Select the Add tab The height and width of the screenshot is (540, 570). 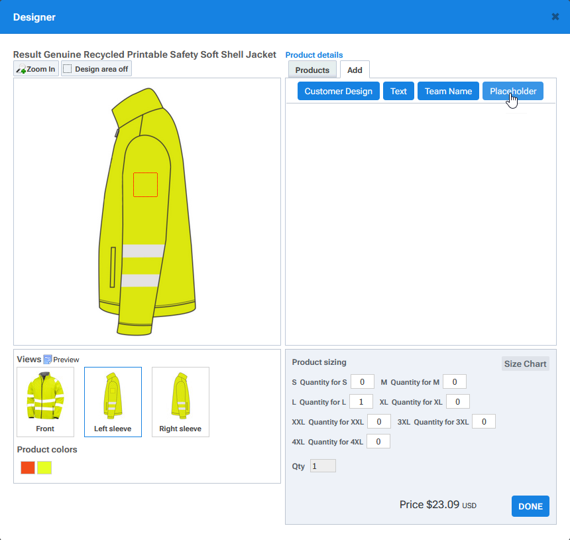(355, 70)
